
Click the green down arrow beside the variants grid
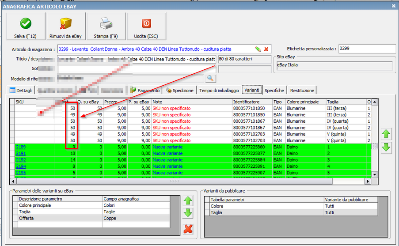386,148
